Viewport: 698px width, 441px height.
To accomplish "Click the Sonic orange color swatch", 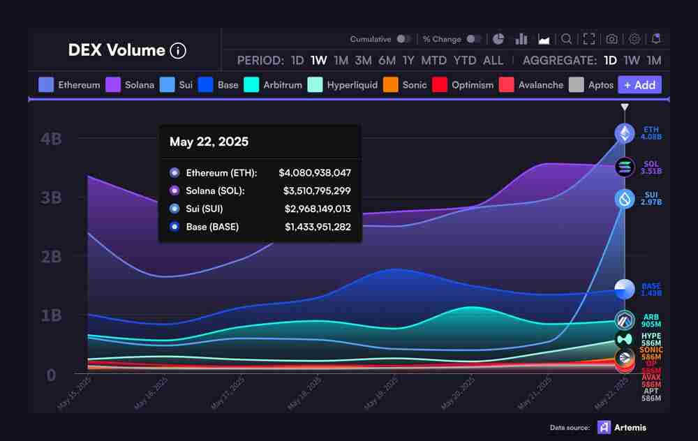I will [391, 85].
